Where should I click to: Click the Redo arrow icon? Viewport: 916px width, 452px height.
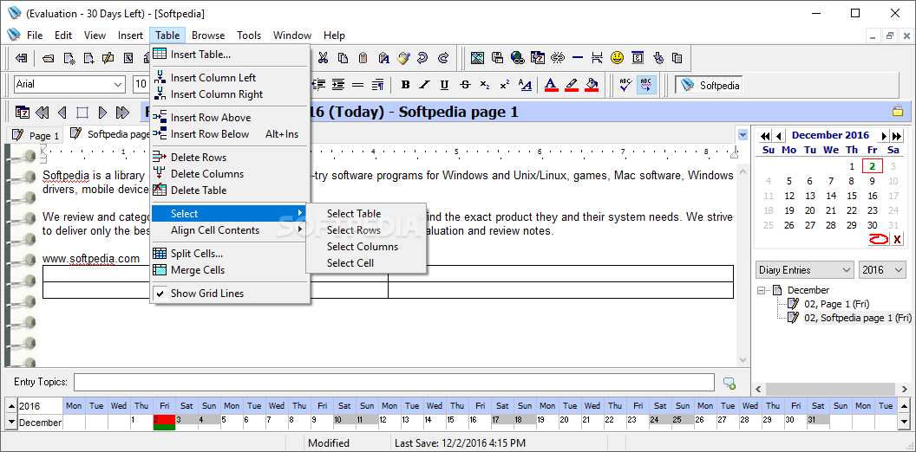[442, 58]
